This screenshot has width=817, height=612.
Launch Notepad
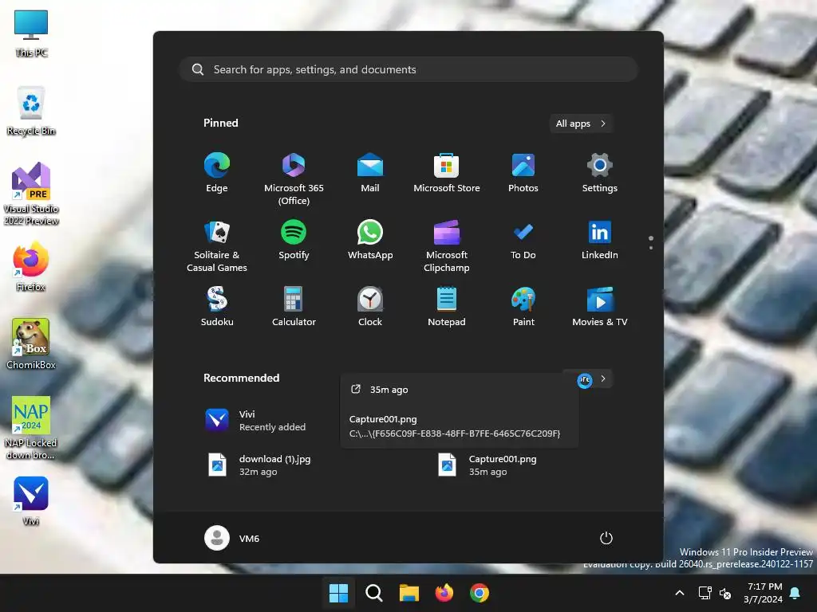[447, 307]
